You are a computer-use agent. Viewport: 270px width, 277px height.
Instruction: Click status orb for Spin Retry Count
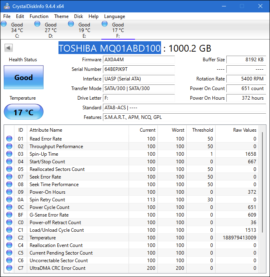[9, 199]
